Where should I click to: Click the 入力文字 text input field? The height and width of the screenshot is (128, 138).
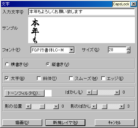pos(81,12)
